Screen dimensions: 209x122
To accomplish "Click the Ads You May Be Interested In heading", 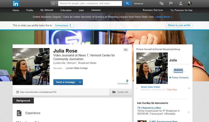I will click(x=153, y=103).
